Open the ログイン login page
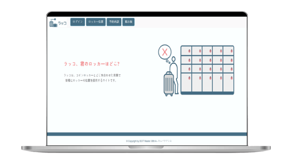The image size is (293, 162). coord(78,22)
